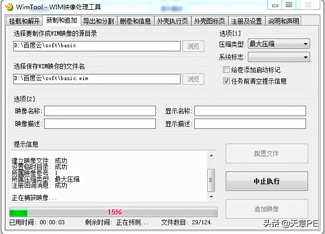Expand the 系统标志 dropdown
Image resolution: width=325 pixels, height=234 pixels.
coord(306,57)
